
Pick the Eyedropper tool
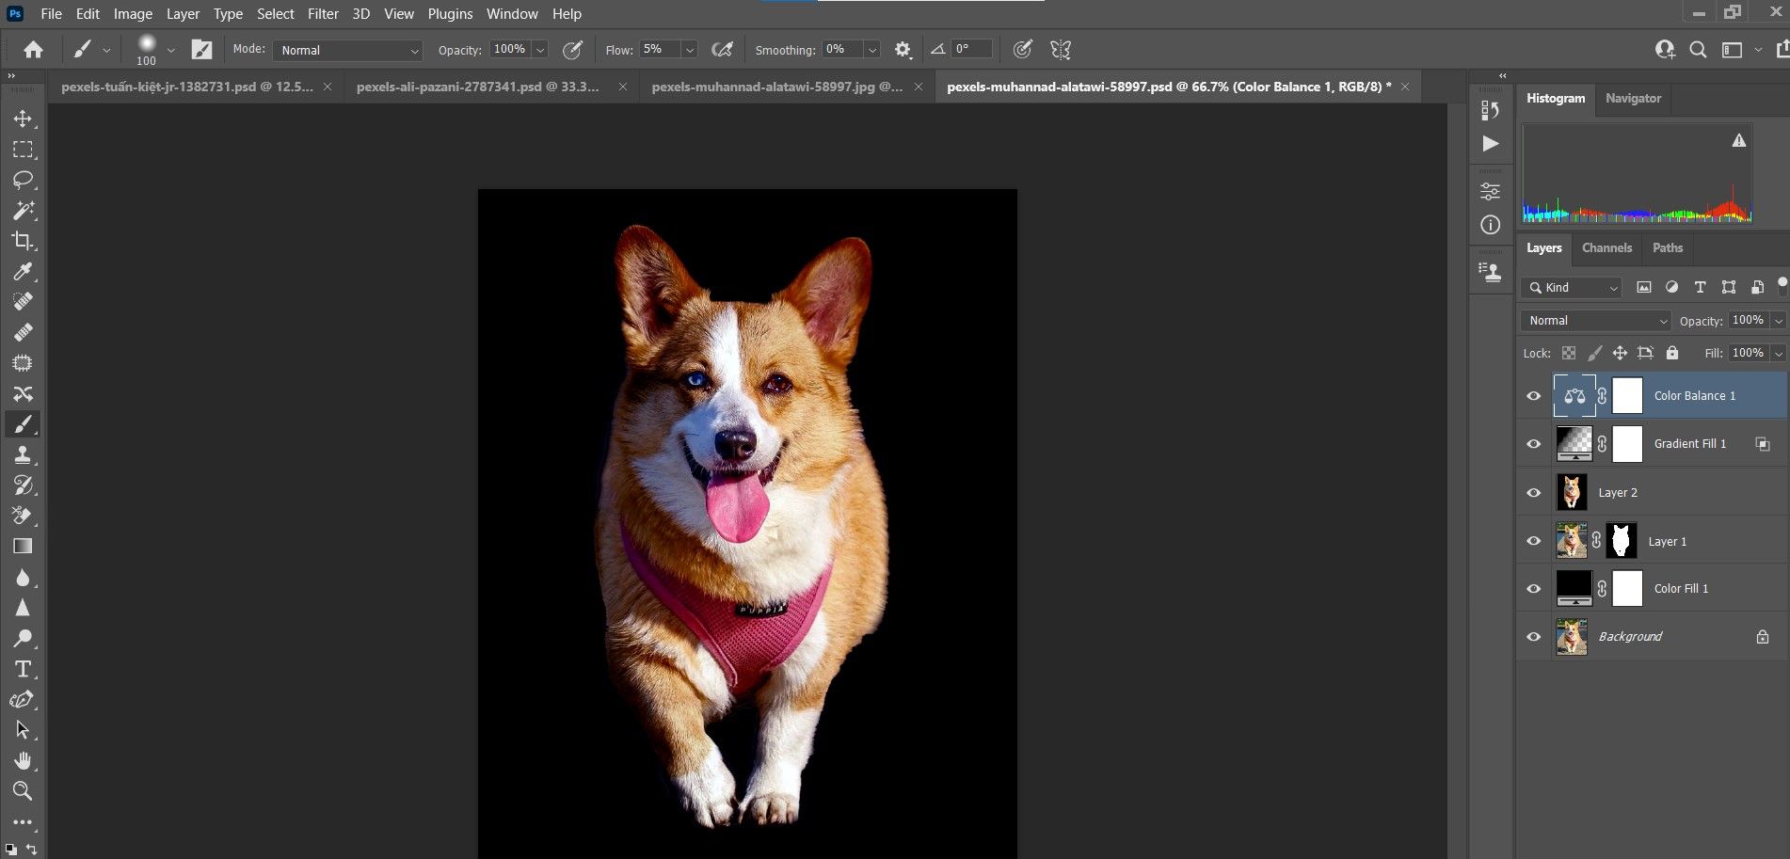click(x=23, y=272)
